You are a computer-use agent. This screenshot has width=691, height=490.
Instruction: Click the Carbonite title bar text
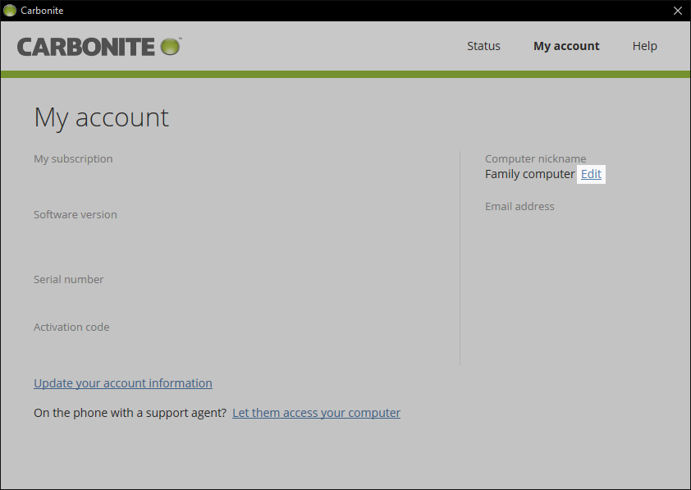click(42, 11)
